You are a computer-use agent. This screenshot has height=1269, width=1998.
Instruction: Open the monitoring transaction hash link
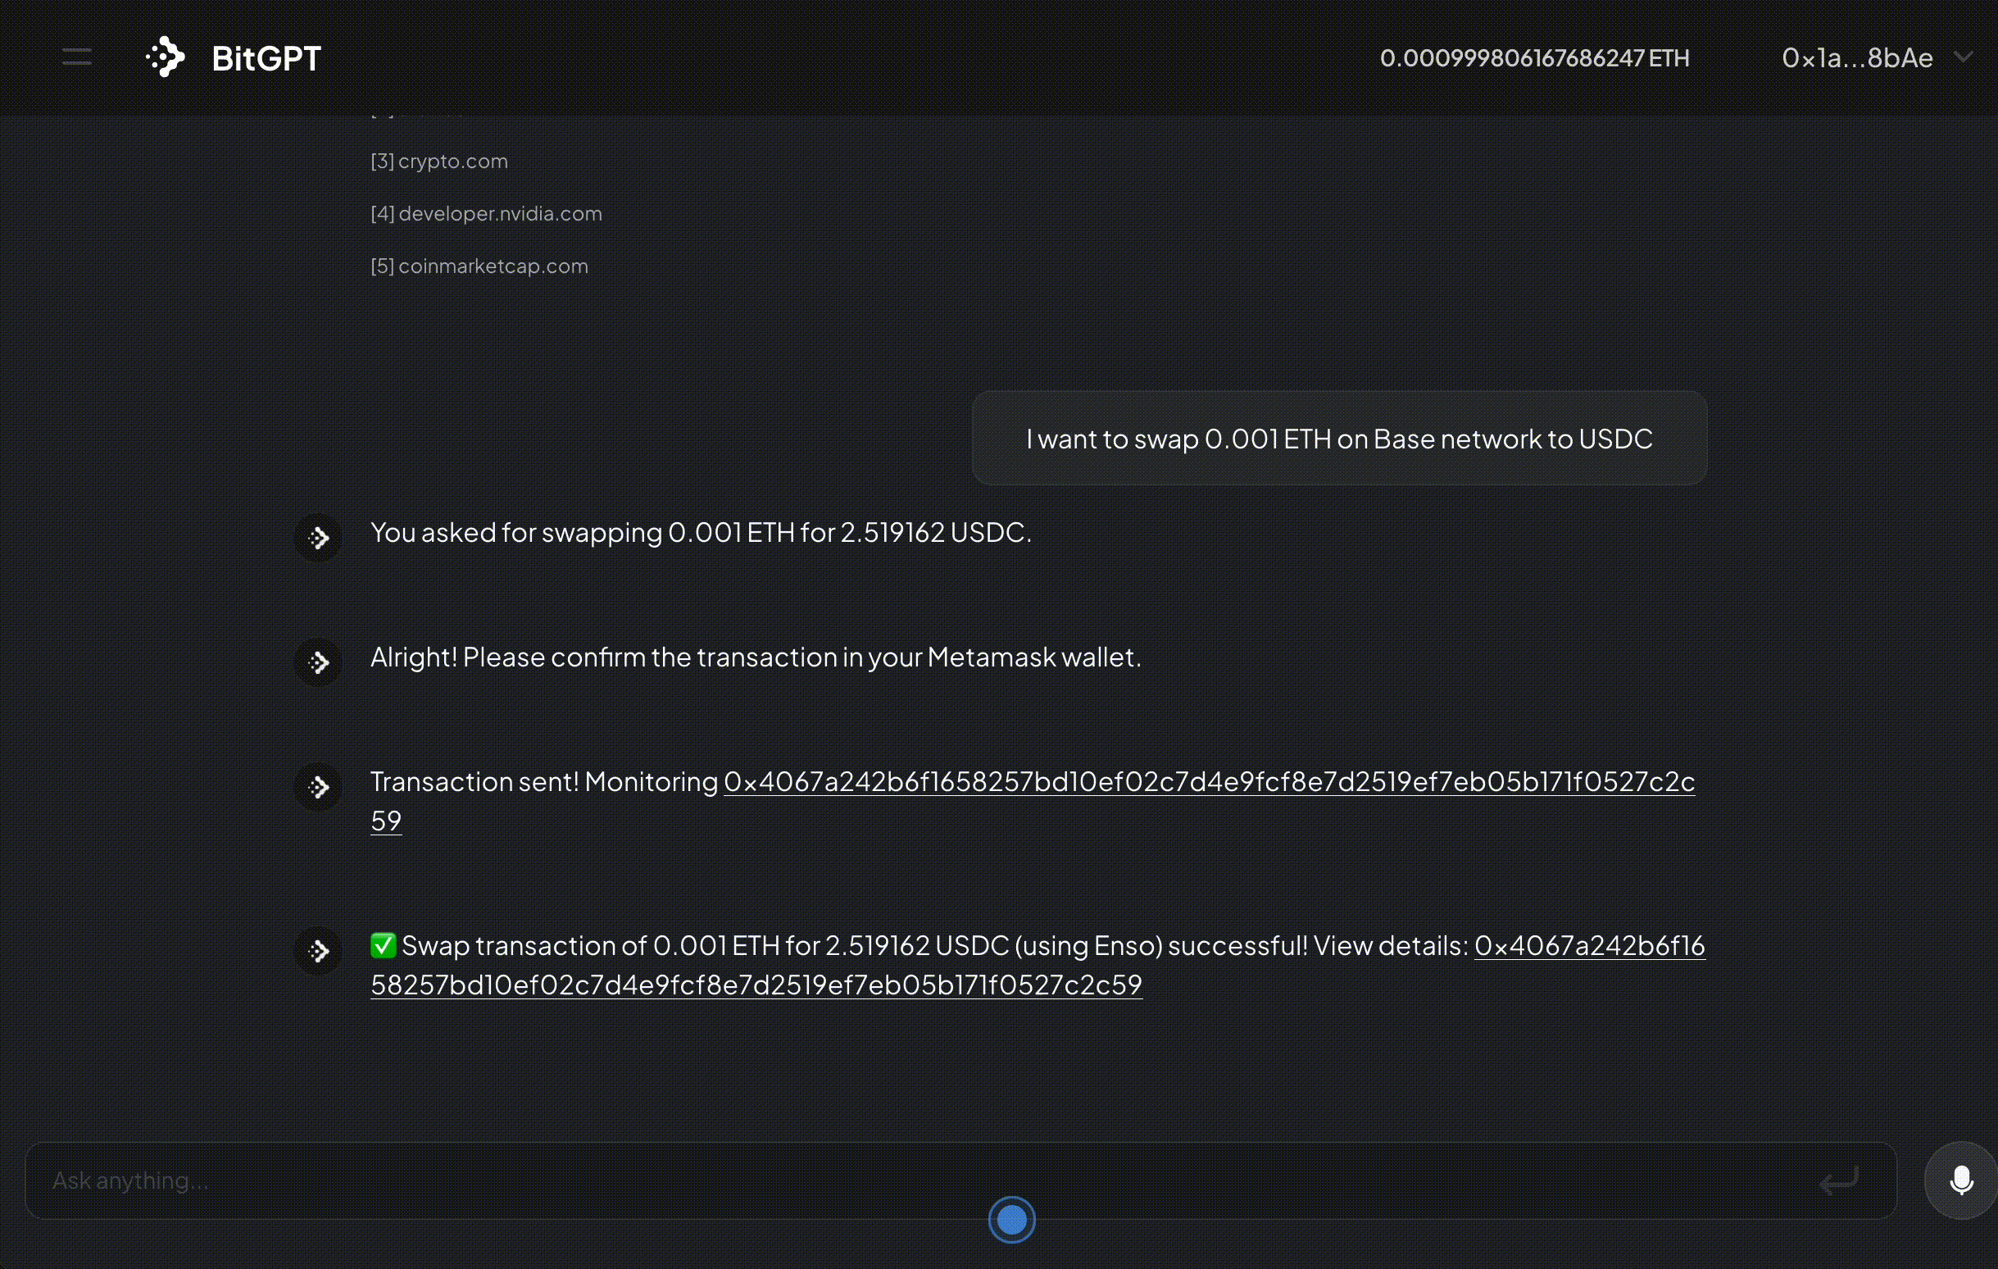tap(1208, 782)
